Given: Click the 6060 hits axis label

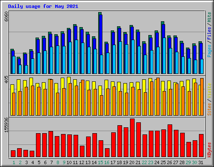Looking at the screenshot, I should (6, 17).
